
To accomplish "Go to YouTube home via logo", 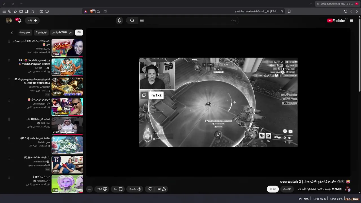I will coord(336,21).
